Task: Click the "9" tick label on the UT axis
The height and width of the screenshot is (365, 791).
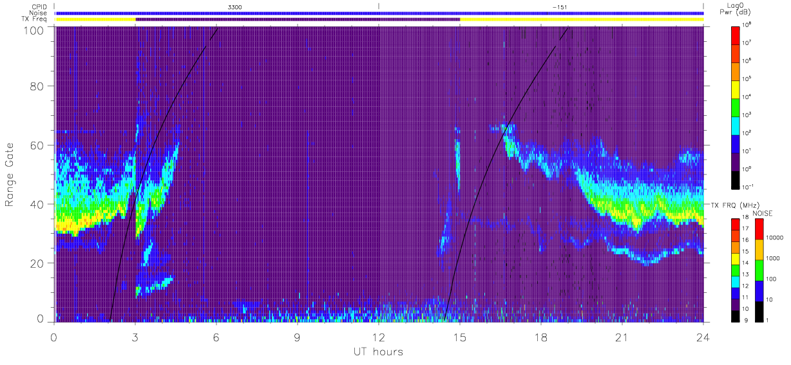Action: click(298, 337)
